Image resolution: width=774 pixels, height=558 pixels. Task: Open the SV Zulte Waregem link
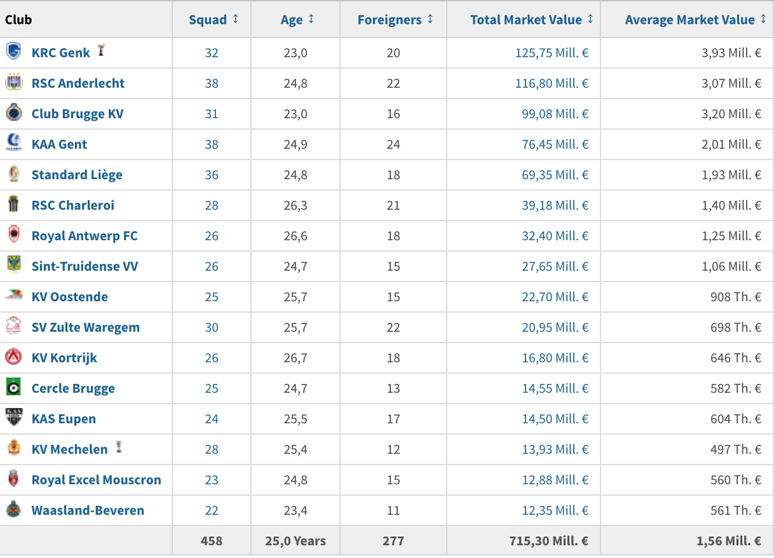[x=86, y=327]
